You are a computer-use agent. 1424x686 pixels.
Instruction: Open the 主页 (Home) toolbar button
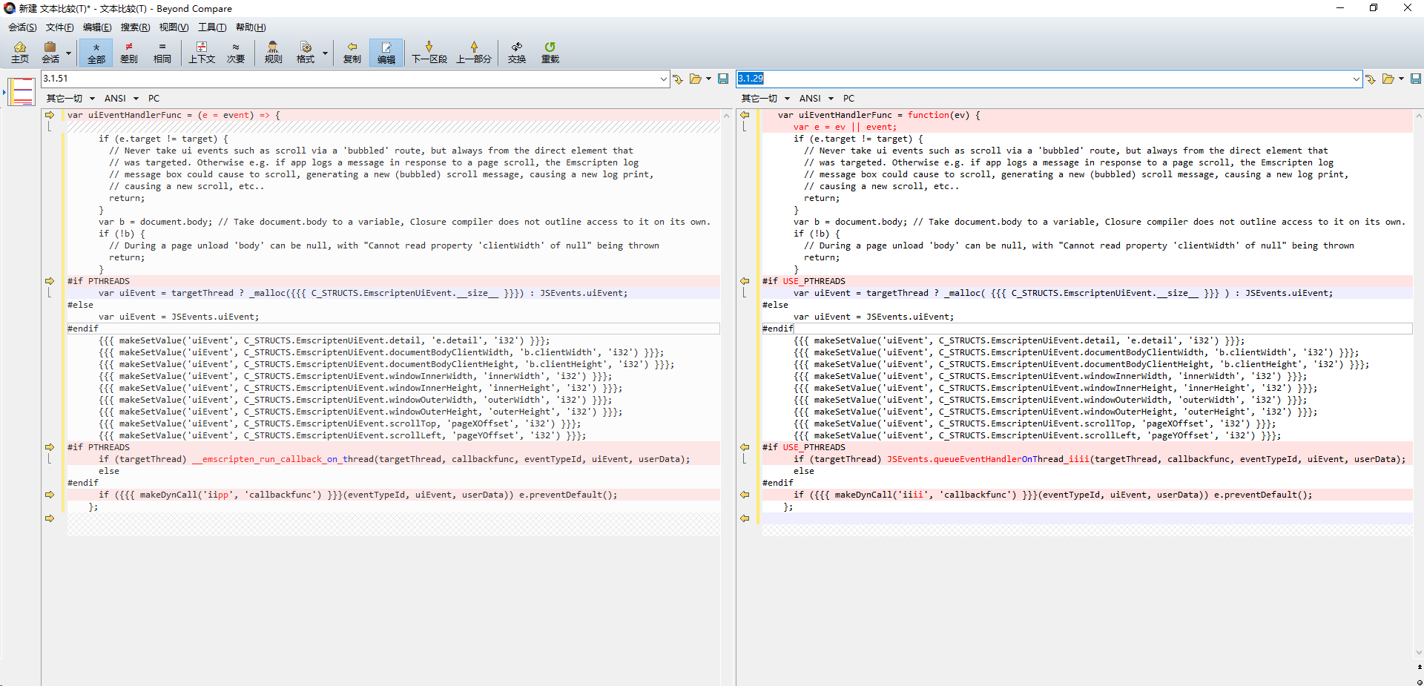[20, 53]
